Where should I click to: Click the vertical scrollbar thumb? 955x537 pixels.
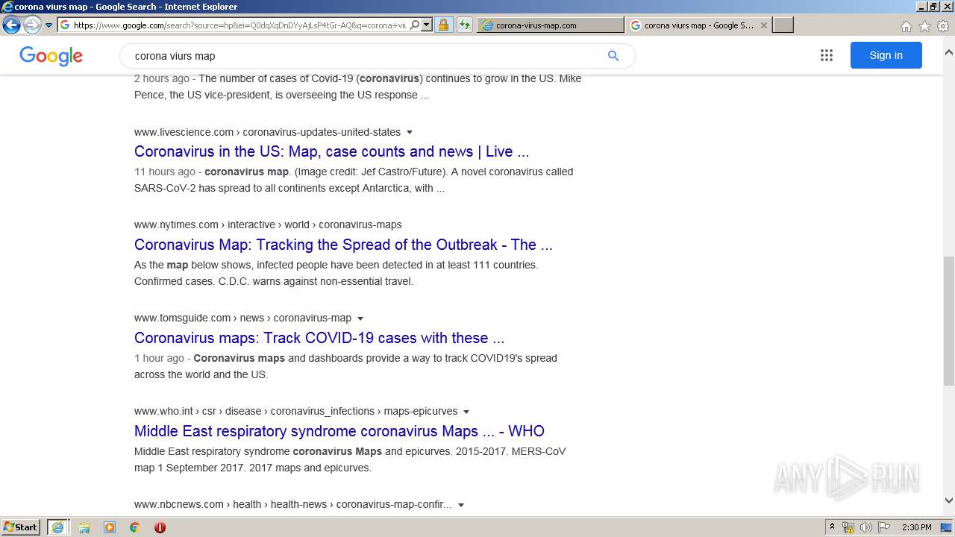click(948, 321)
